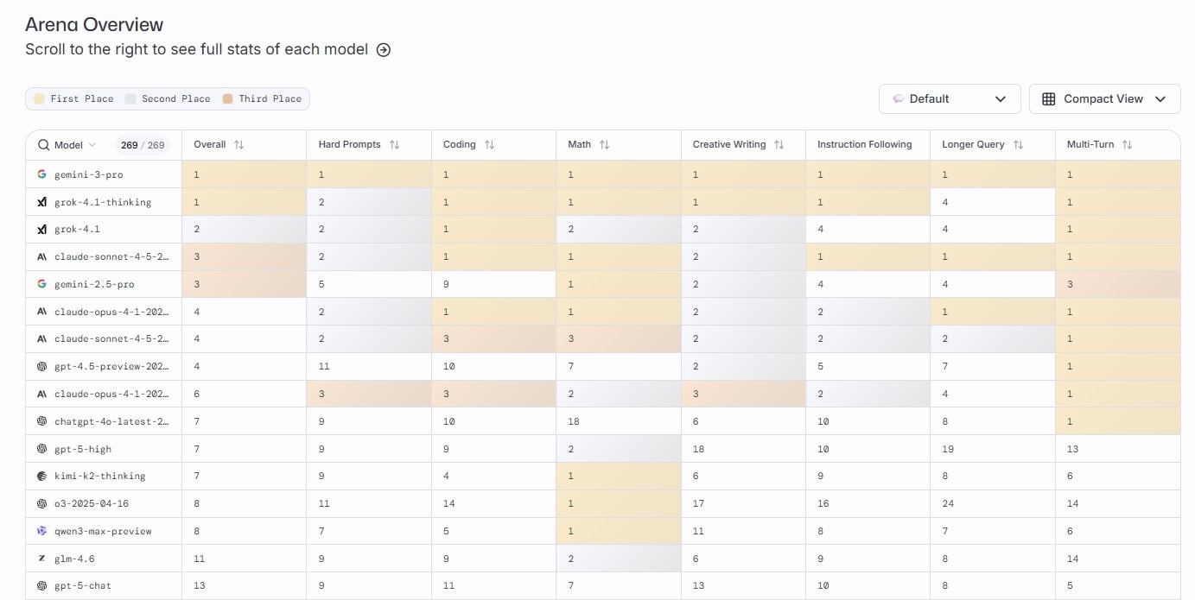This screenshot has height=600, width=1195.
Task: Sort by Math column arrows icon
Action: tap(604, 145)
